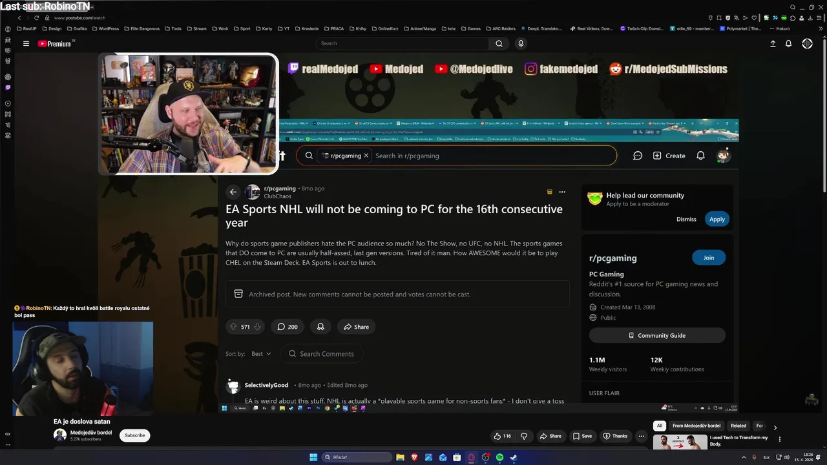827x465 pixels.
Task: Open Medojedův bordel channel name link
Action: [x=92, y=432]
